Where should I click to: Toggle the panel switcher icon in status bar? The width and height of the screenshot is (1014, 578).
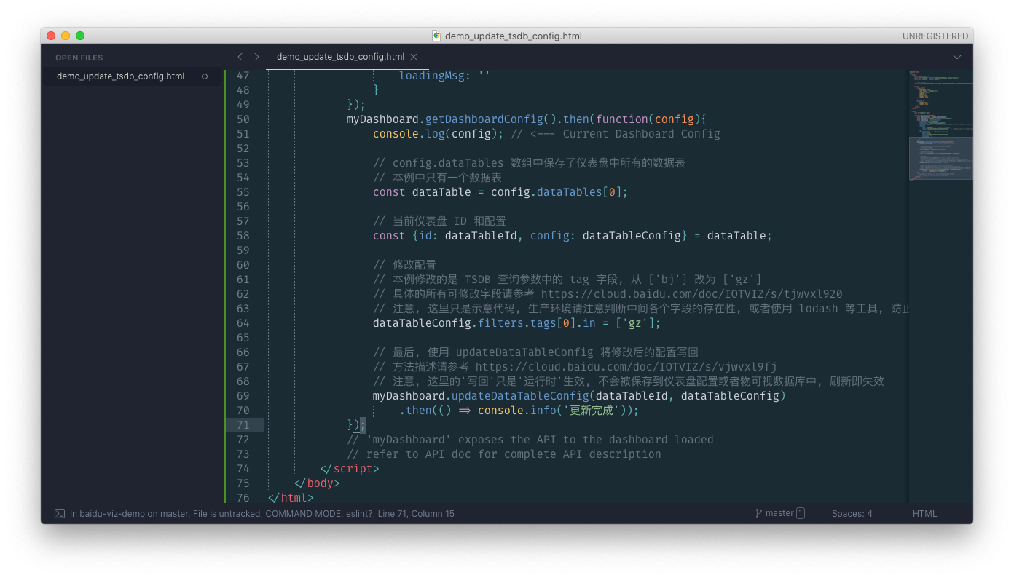[x=60, y=513]
